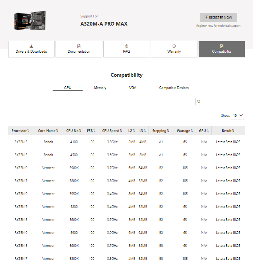
Task: Click the magnifier icon in the search box
Action: click(199, 102)
